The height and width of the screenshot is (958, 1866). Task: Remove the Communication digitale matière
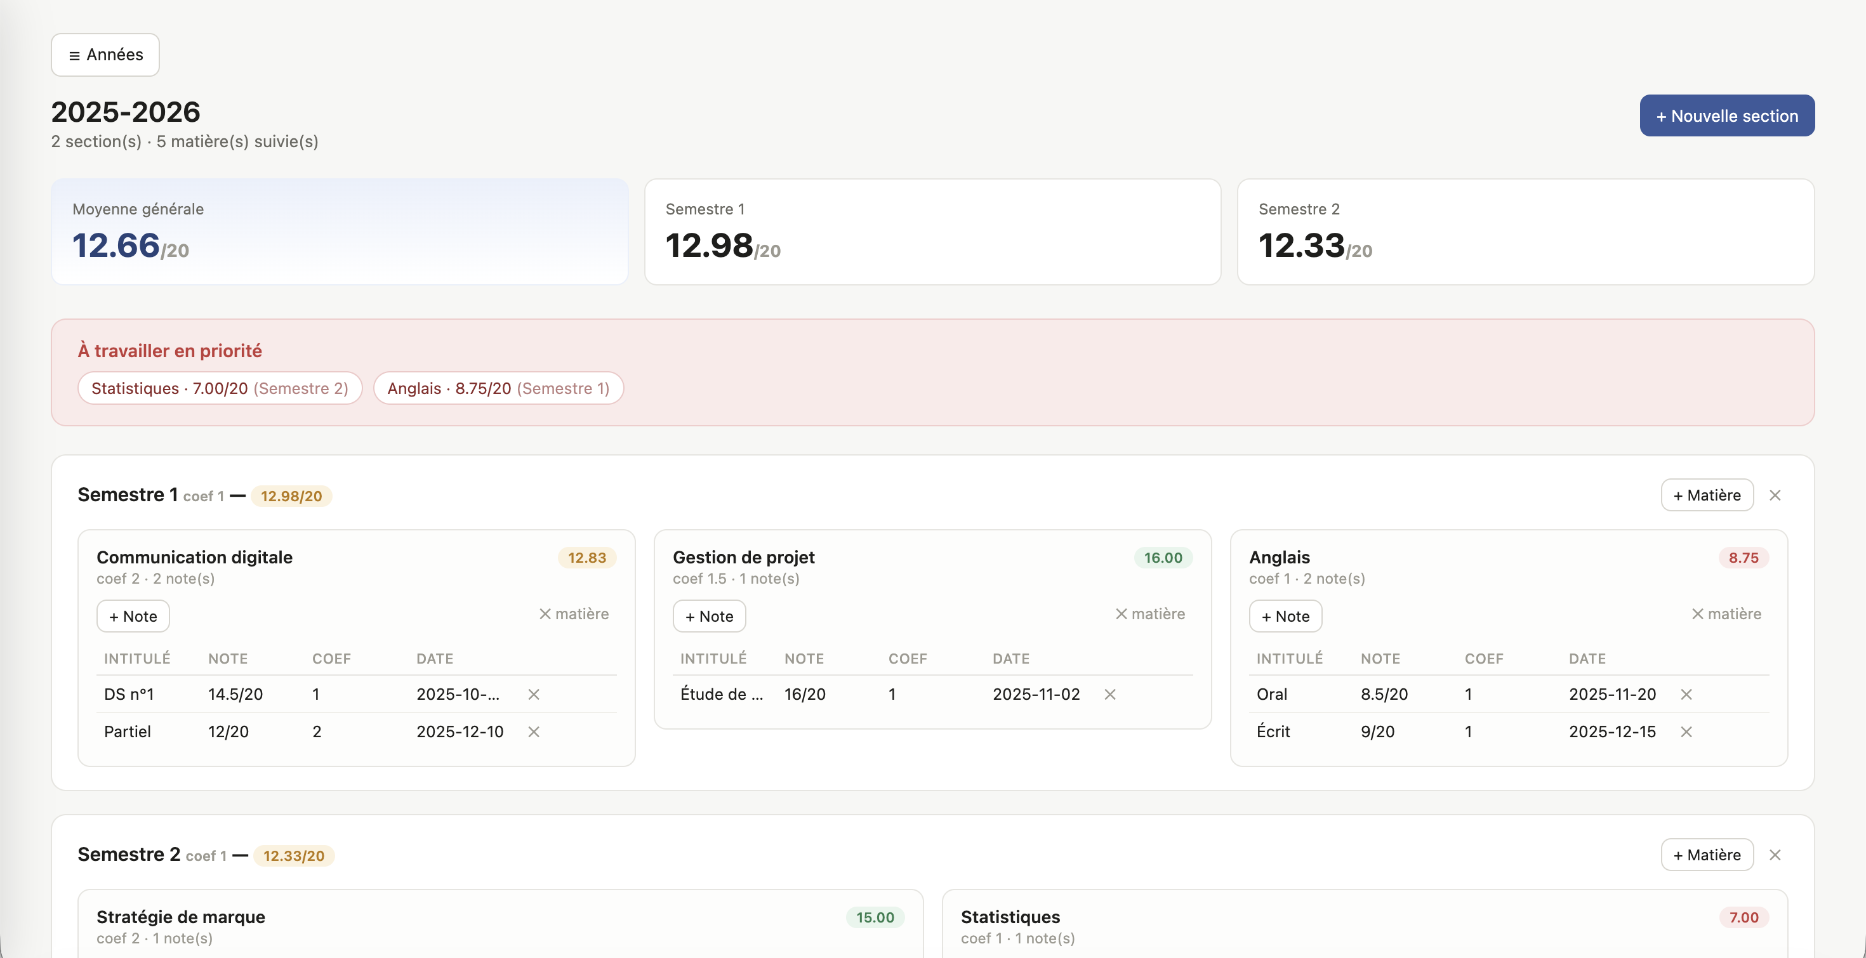pyautogui.click(x=574, y=614)
